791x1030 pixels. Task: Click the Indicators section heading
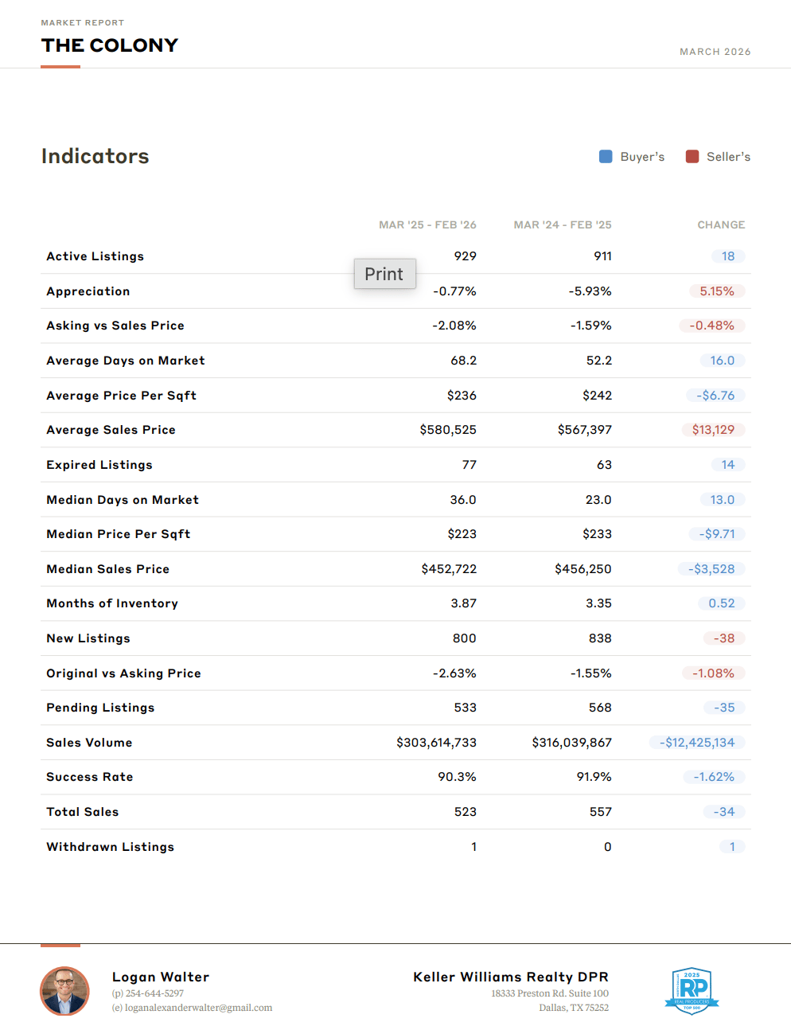pos(95,156)
